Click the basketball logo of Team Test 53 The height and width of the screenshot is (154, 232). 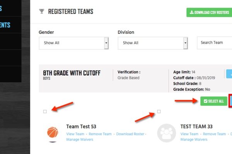tap(53, 132)
